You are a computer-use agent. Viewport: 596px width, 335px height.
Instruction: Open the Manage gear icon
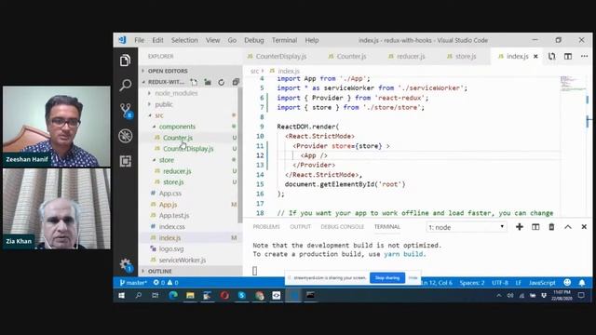point(126,264)
